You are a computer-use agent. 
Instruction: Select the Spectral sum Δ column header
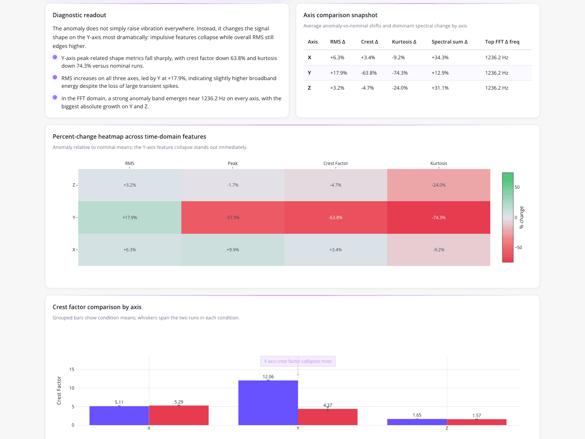pyautogui.click(x=449, y=42)
